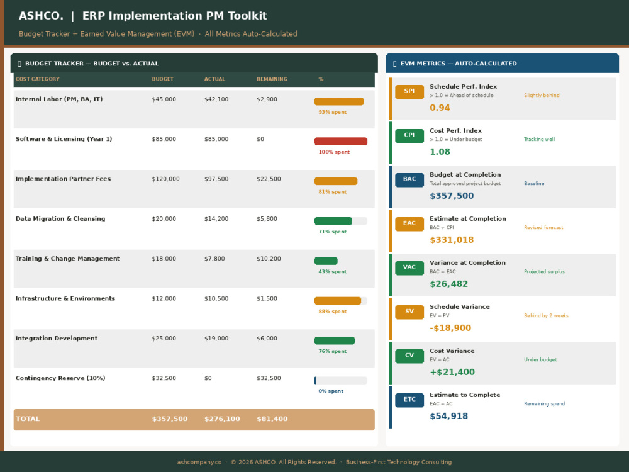This screenshot has width=629, height=472.
Task: Select the COST CATEGORY column header
Action: tap(37, 79)
